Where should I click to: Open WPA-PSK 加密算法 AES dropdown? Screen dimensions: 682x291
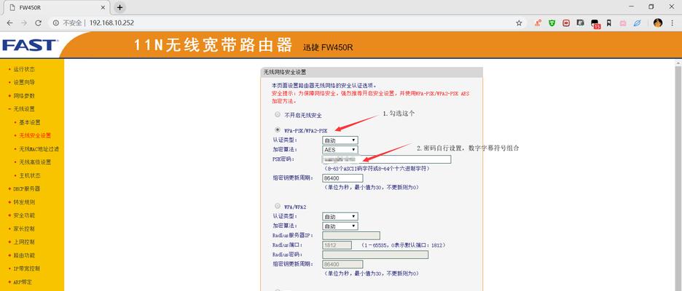coord(340,149)
